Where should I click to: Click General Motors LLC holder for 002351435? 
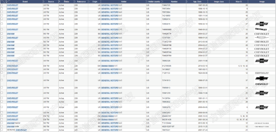[x=109, y=119]
